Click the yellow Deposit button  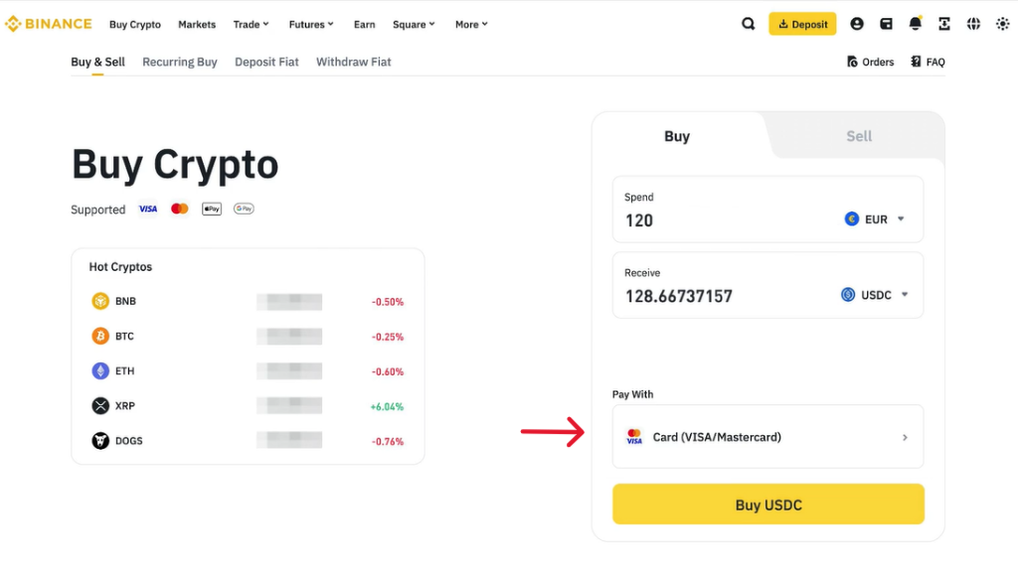[802, 24]
